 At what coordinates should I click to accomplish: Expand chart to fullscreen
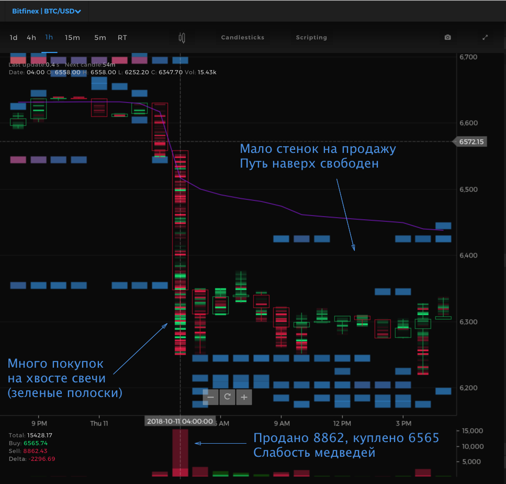pyautogui.click(x=485, y=38)
